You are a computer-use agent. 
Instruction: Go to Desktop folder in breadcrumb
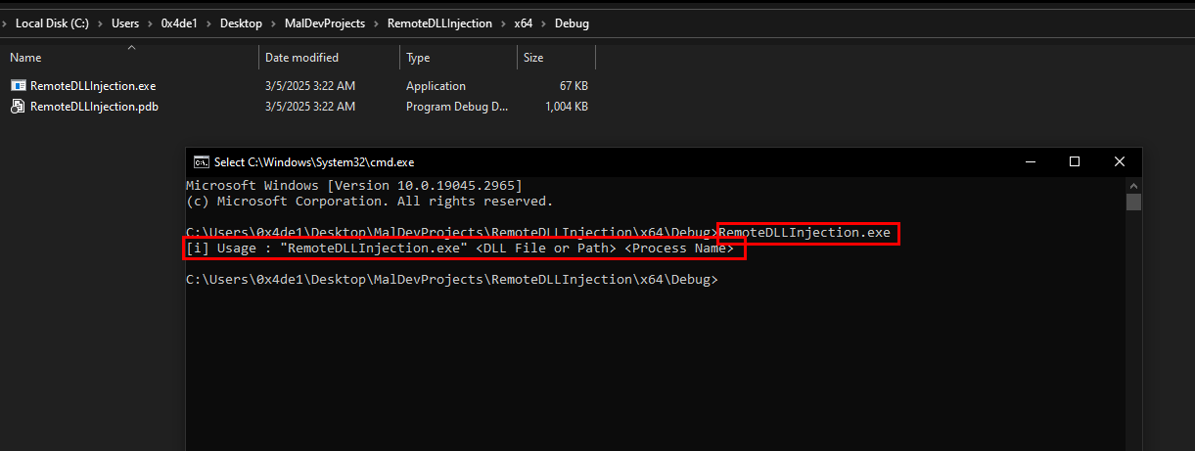tap(243, 23)
